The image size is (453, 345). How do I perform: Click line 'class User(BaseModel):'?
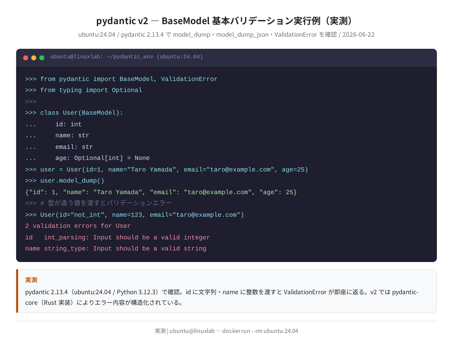[74, 113]
